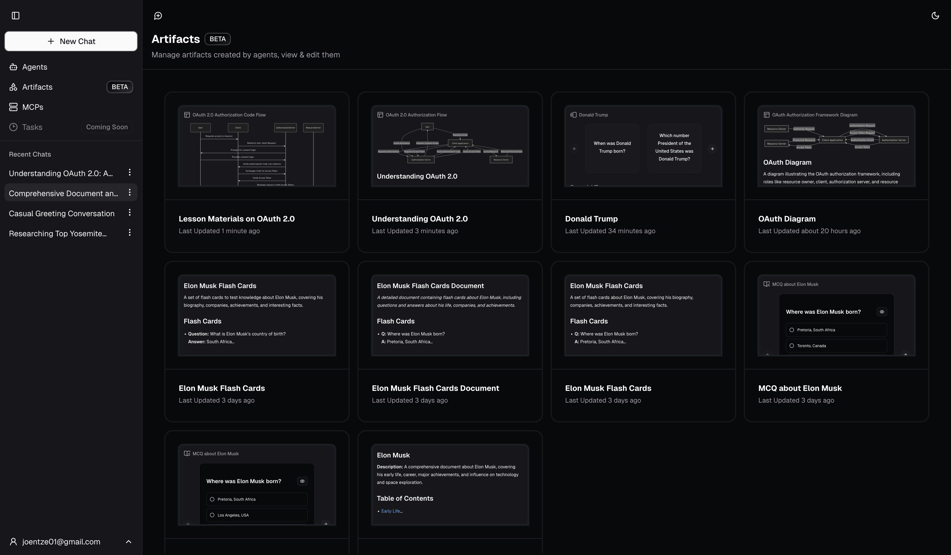Open the MCPs section

click(33, 107)
